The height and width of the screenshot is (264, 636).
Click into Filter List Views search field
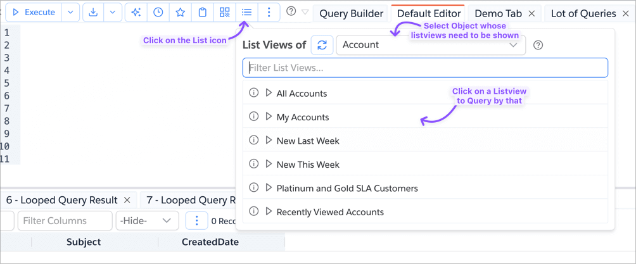point(424,68)
